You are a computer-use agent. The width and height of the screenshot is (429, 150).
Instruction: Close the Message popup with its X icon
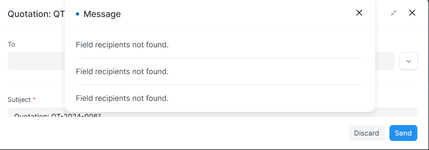359,13
